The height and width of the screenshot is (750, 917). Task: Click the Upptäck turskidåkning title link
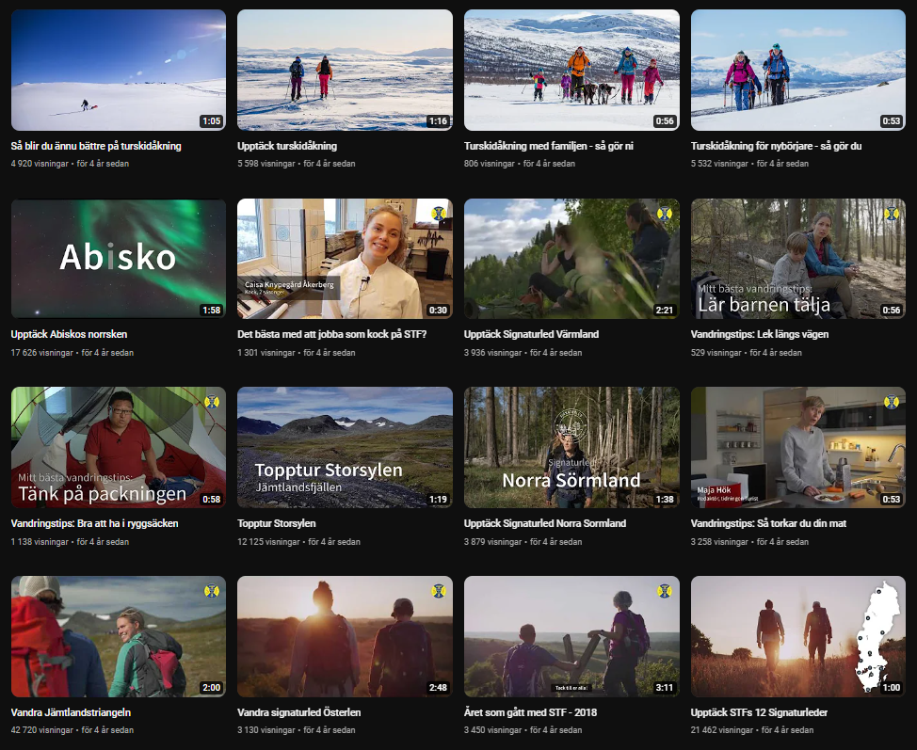pos(287,146)
